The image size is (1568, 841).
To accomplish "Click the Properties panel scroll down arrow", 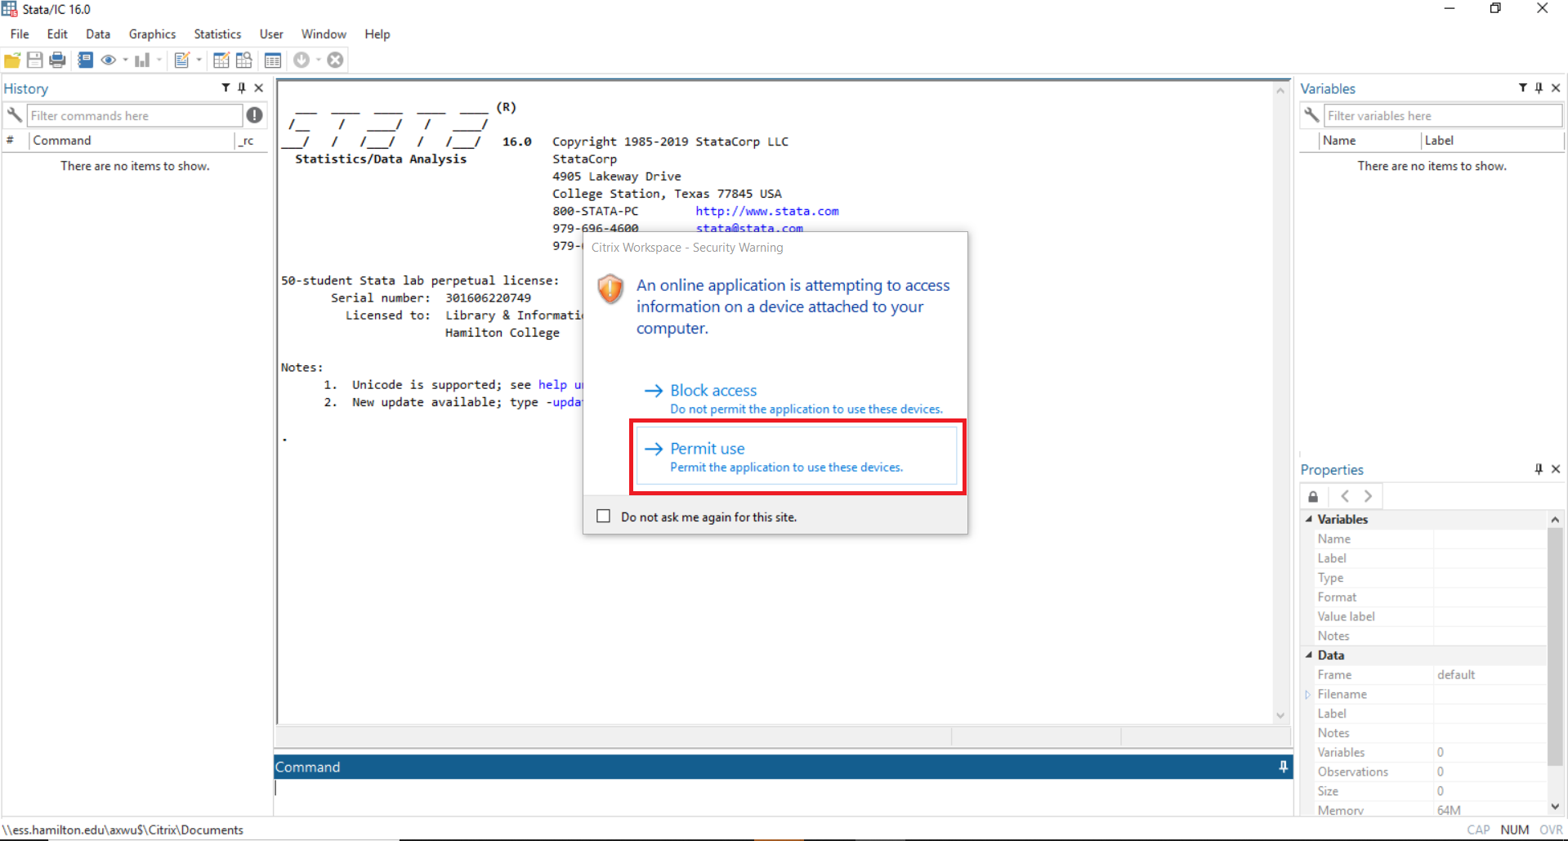I will coord(1555,807).
